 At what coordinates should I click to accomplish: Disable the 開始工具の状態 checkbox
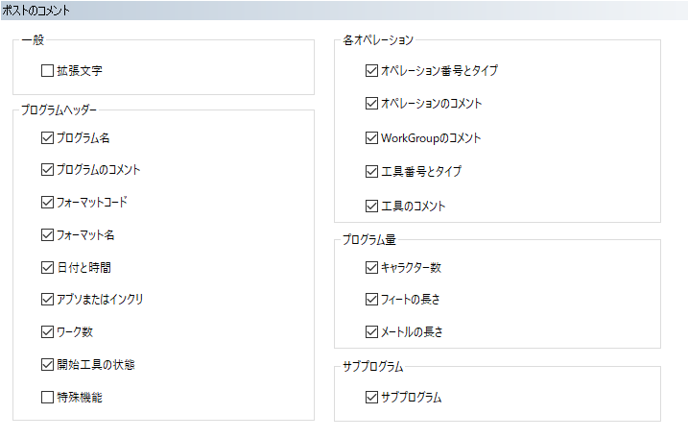click(47, 364)
